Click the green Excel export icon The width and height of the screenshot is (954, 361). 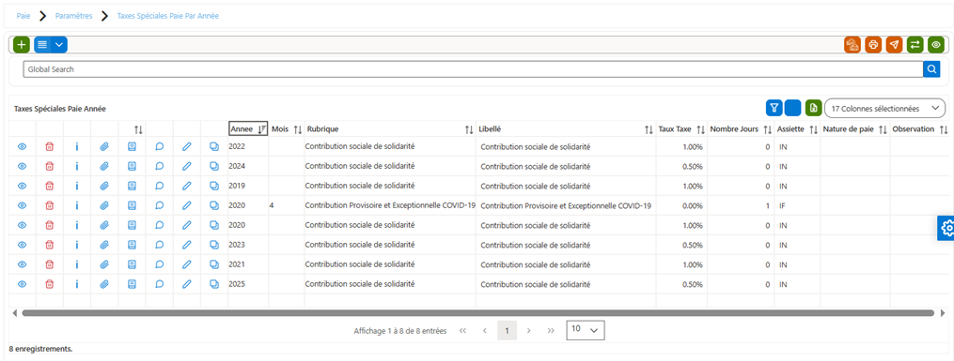pyautogui.click(x=813, y=108)
